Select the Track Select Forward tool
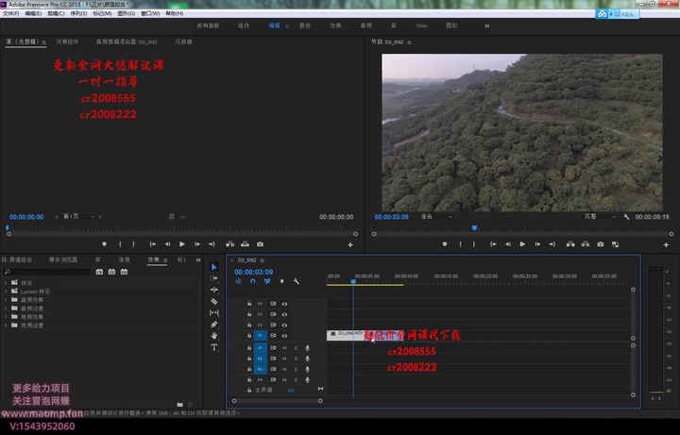This screenshot has height=435, width=680. tap(214, 278)
